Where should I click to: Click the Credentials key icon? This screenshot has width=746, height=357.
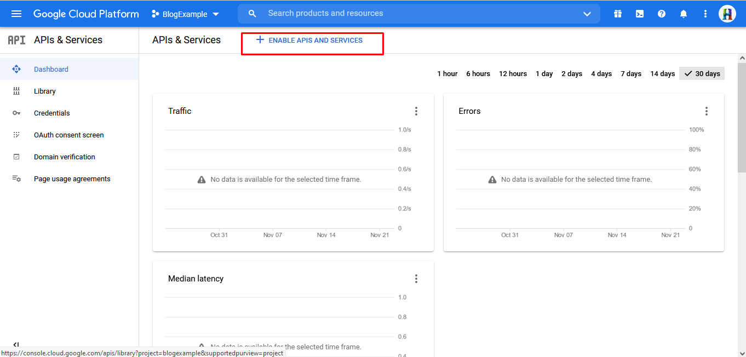[x=16, y=113]
